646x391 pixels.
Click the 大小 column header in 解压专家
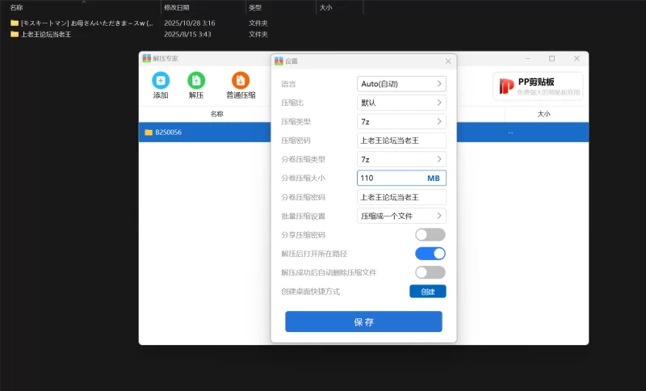543,115
